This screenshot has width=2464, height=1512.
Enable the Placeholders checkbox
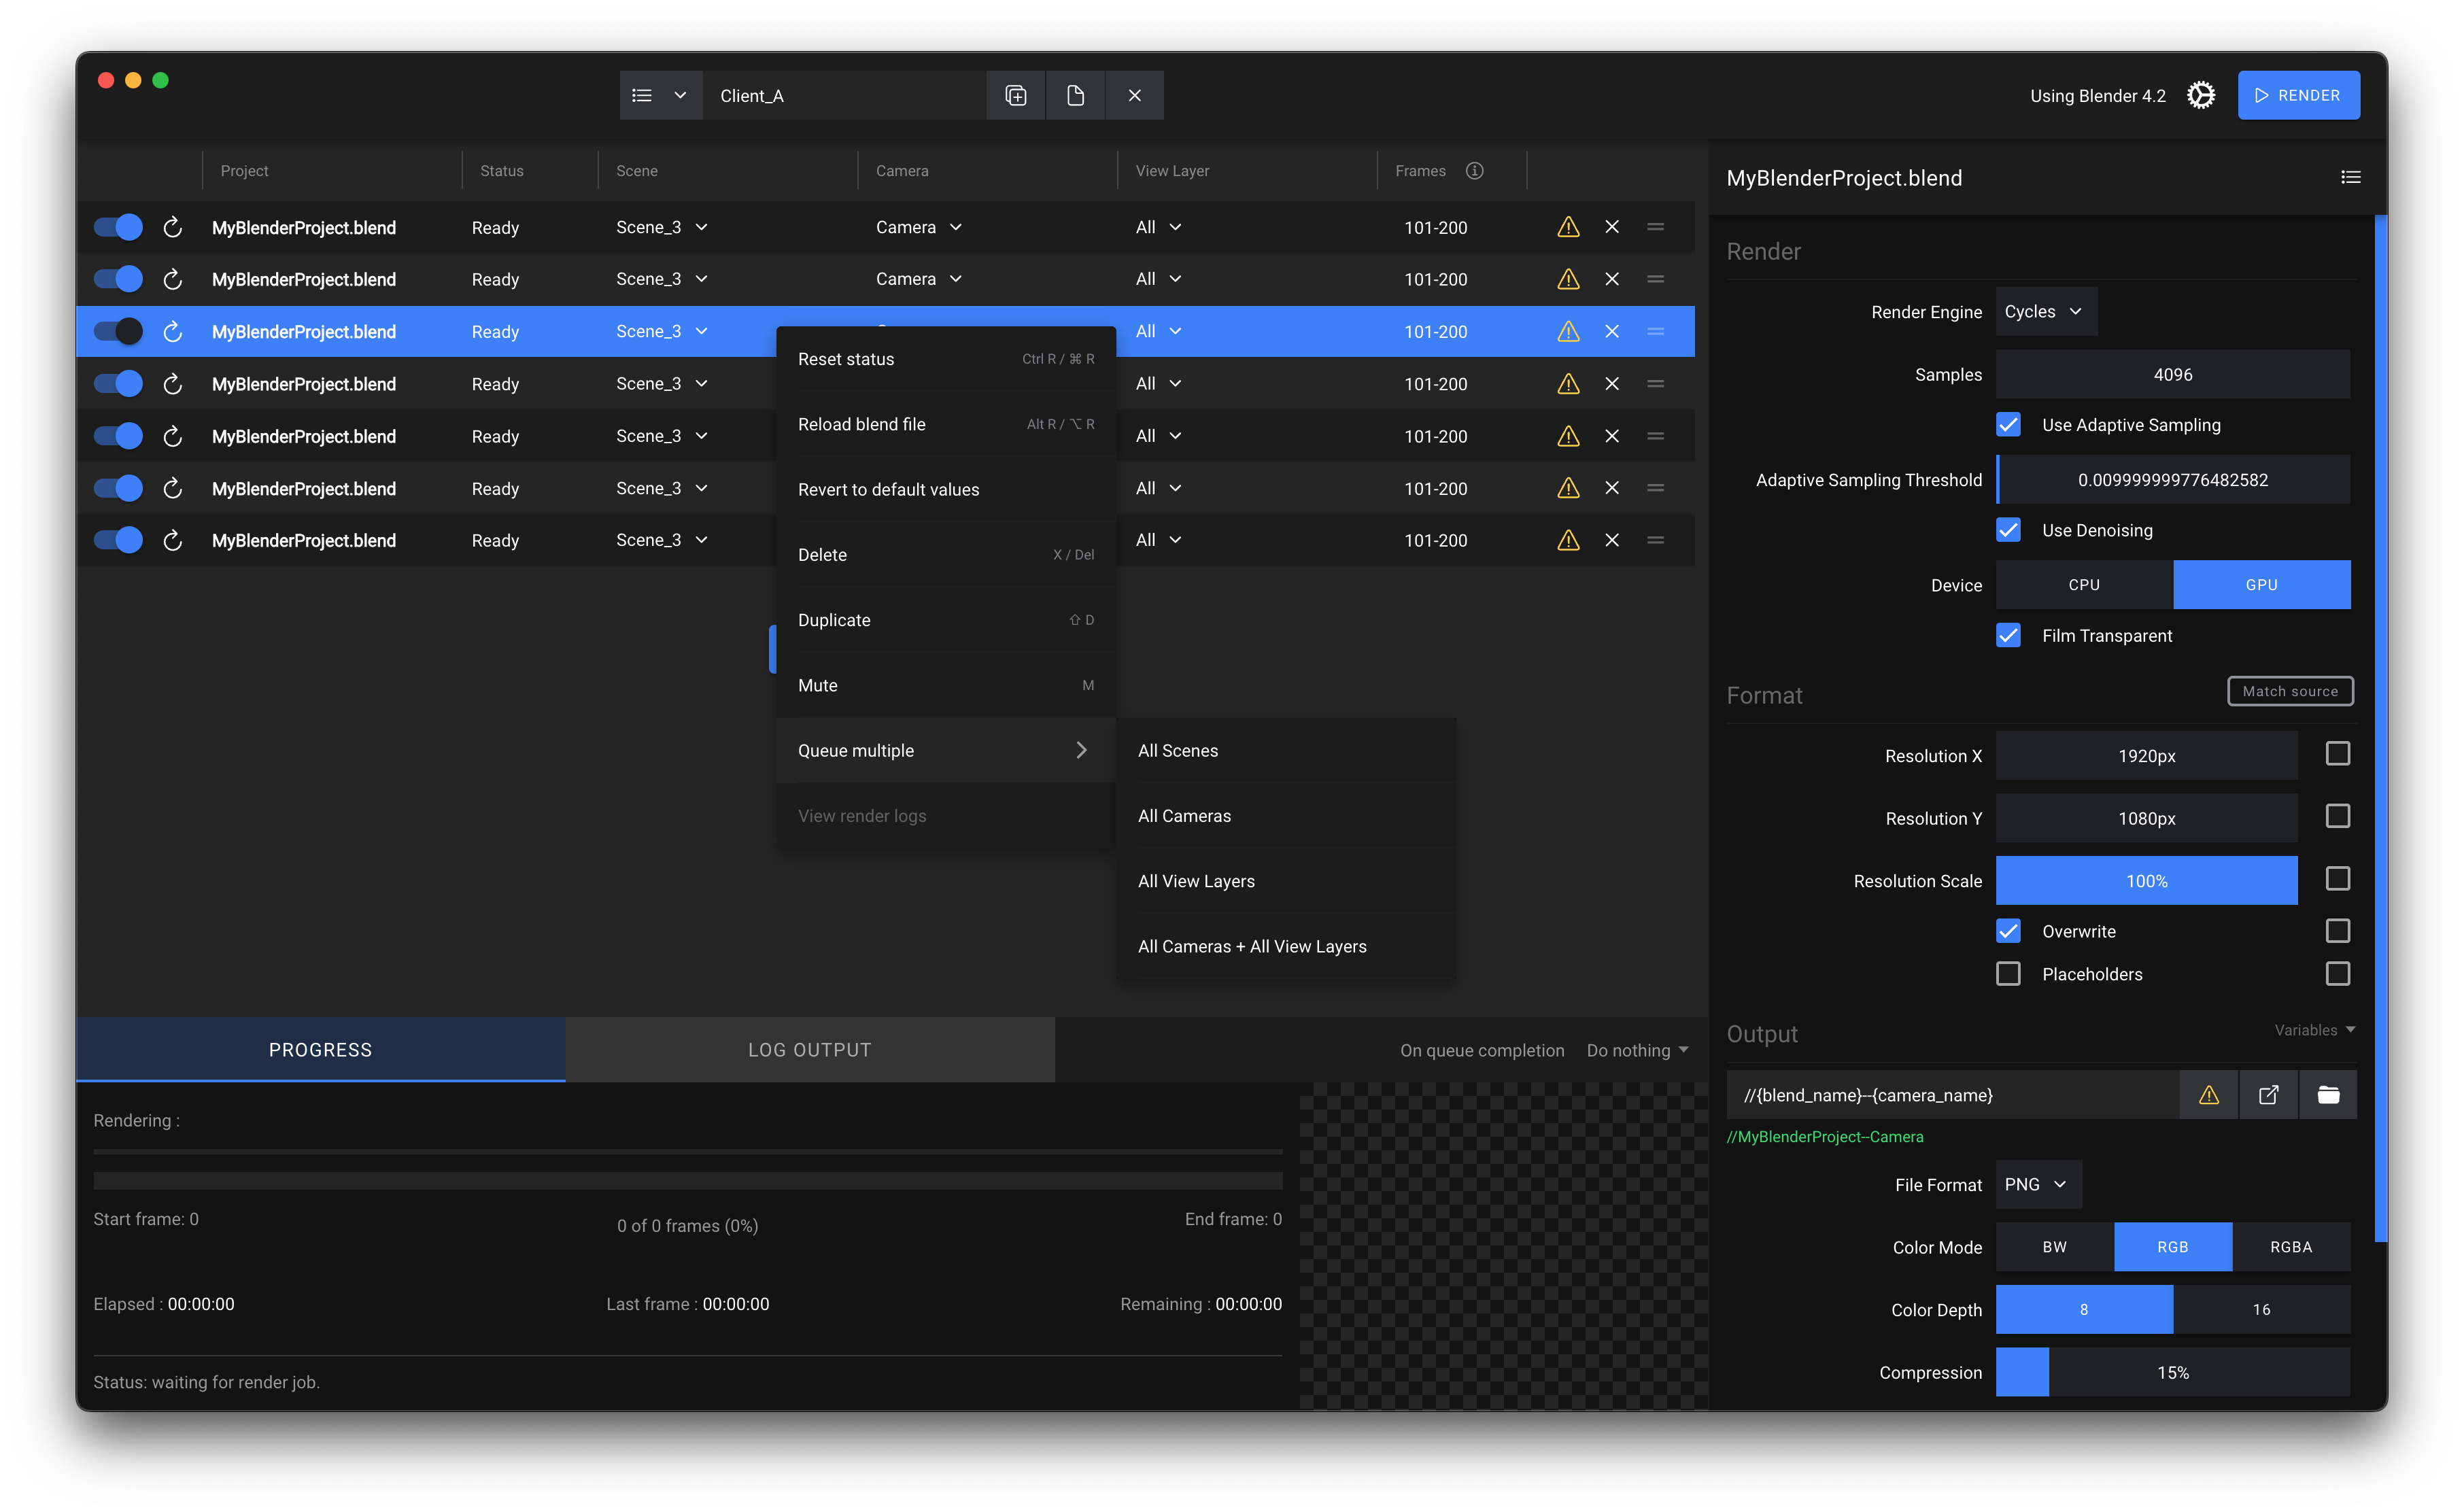coord(2008,974)
